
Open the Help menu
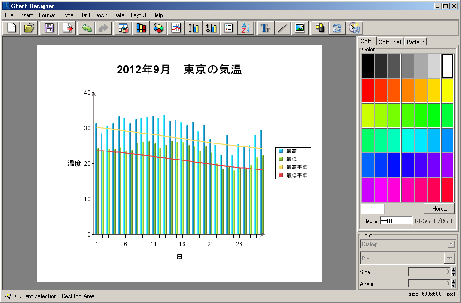(x=157, y=15)
